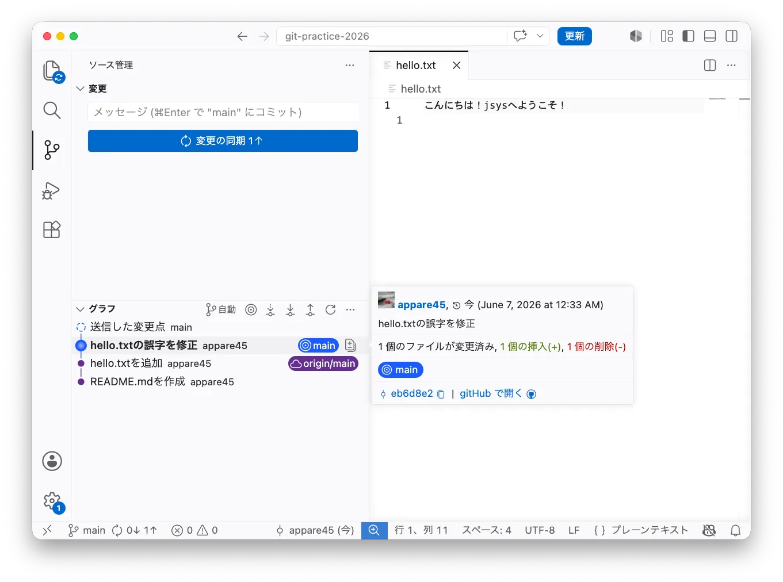Open Customize Layout icon

tap(667, 36)
